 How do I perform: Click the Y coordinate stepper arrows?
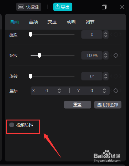point(104,91)
